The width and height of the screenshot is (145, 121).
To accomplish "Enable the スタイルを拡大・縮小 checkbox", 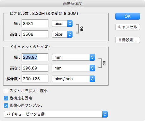I will (x=6, y=91).
